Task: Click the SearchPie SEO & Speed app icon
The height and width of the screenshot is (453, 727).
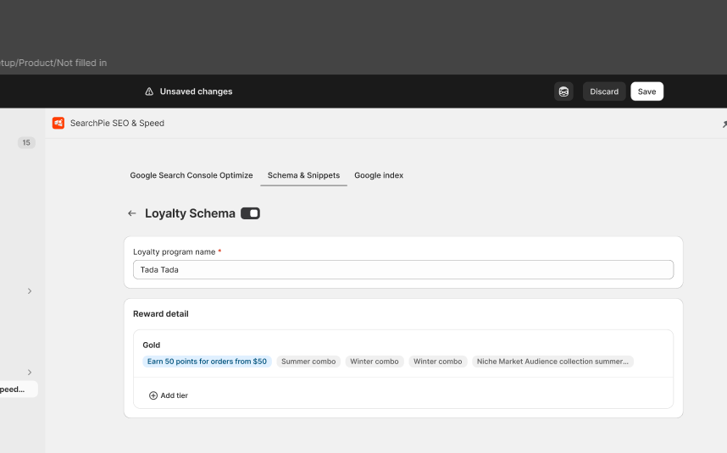Action: pos(58,123)
